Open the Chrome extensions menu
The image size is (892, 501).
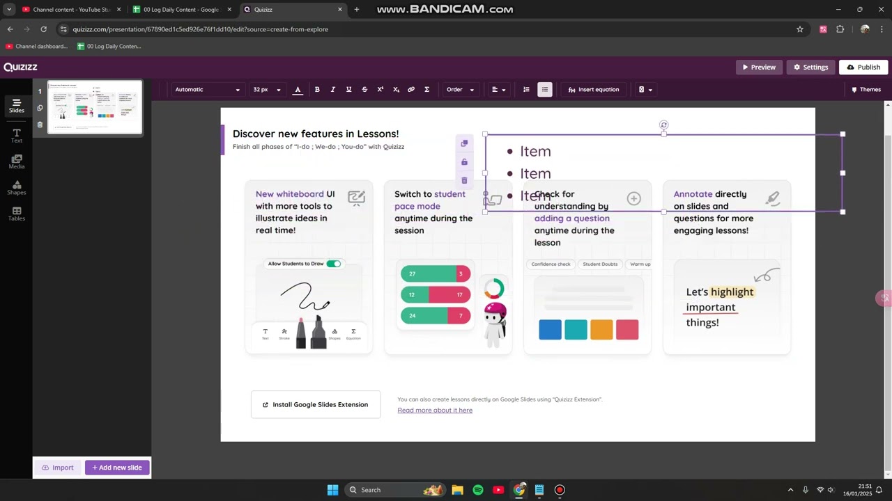click(840, 29)
